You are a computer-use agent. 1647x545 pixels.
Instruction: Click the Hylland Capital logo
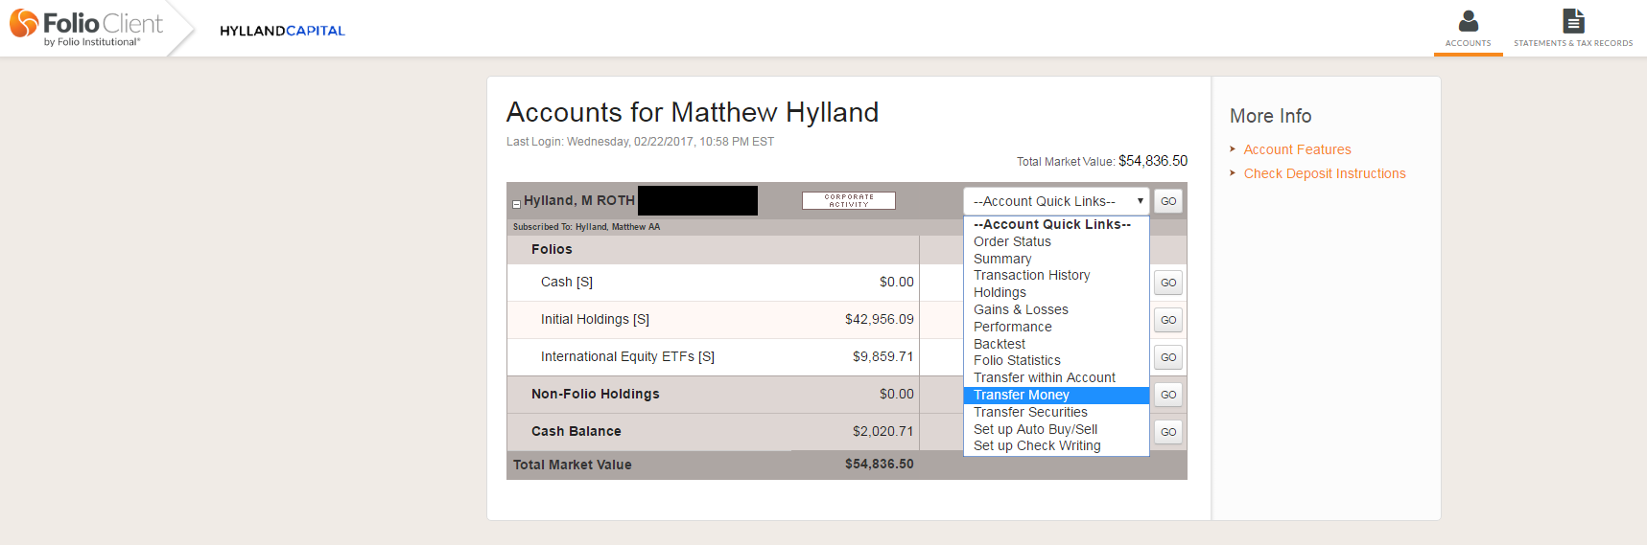tap(282, 31)
